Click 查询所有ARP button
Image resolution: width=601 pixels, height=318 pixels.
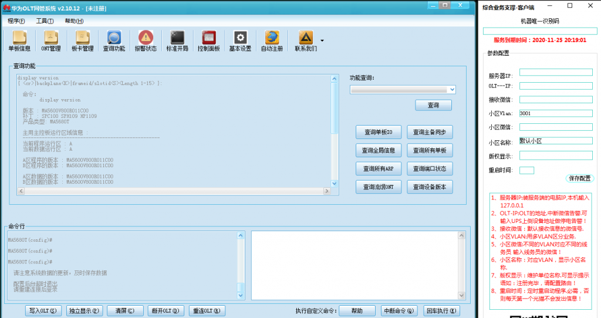[379, 168]
